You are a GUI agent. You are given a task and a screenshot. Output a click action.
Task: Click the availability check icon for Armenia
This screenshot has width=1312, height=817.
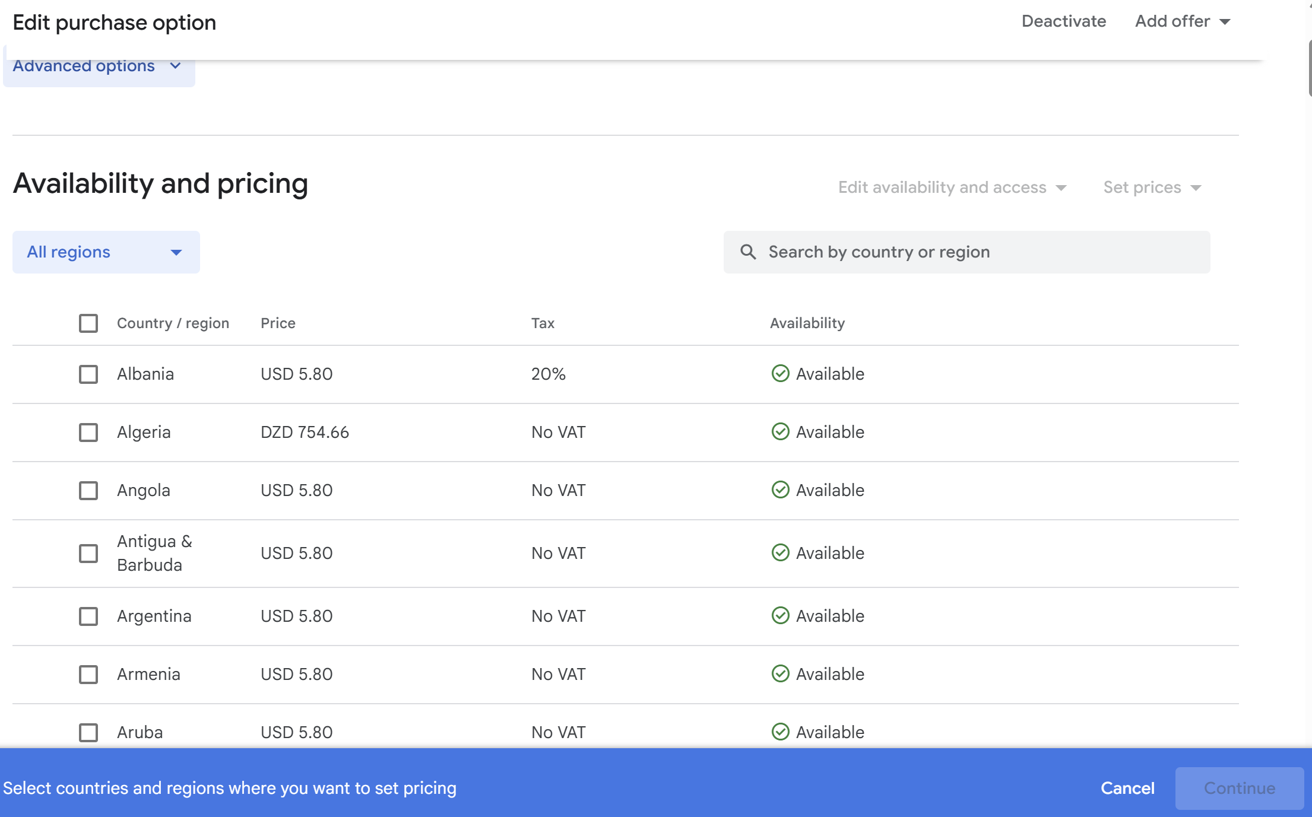click(780, 673)
